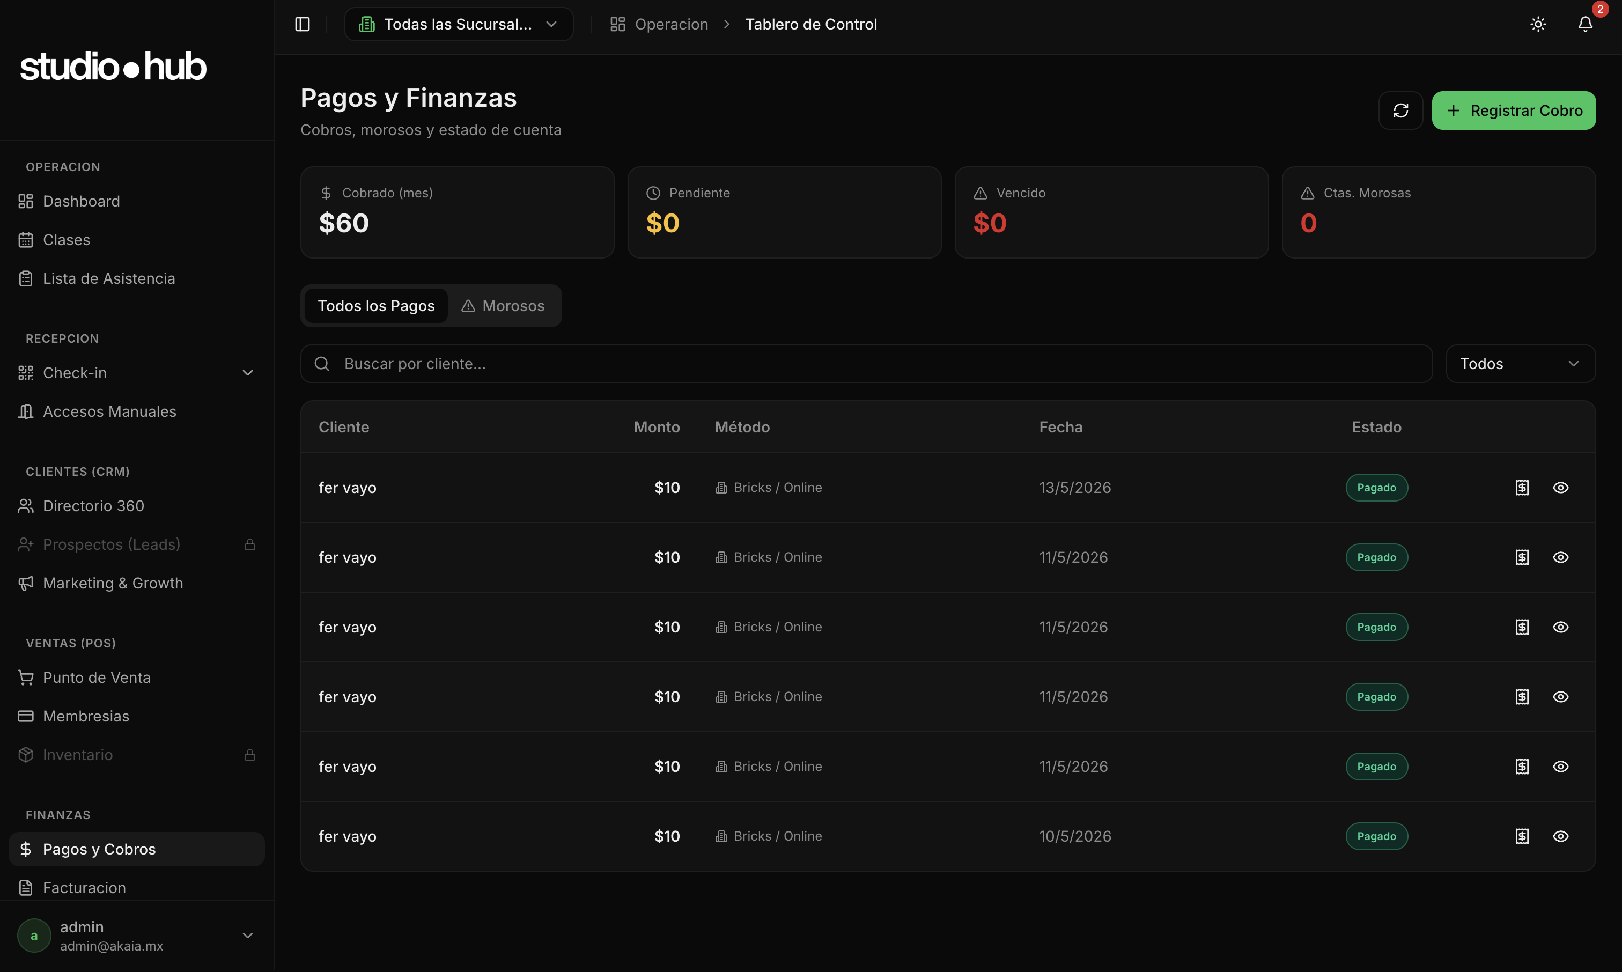Open receipt icon for 13/5/2026 payment
The height and width of the screenshot is (972, 1622).
1522,487
